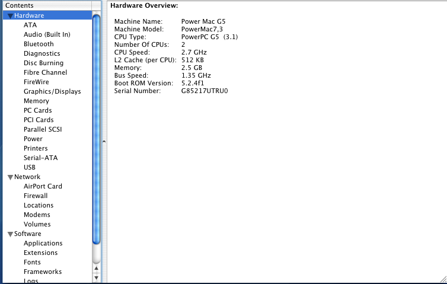Click the sidebar scroll down arrow
The height and width of the screenshot is (284, 447).
[97, 277]
